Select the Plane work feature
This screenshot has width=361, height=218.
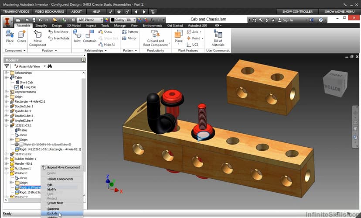pos(178,37)
